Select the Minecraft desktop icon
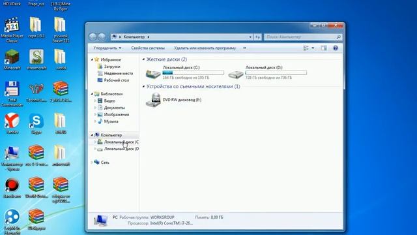Image resolution: width=417 pixels, height=235 pixels. [x=12, y=59]
